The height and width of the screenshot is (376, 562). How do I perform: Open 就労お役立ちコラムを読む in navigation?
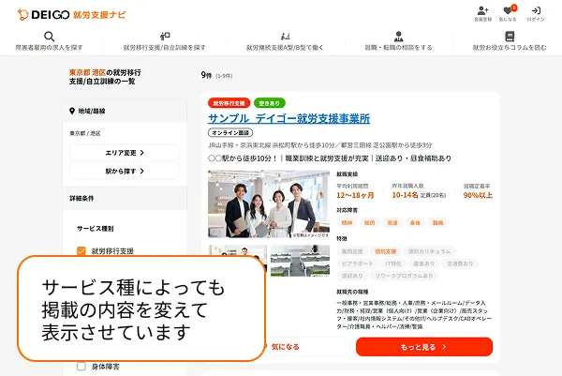(510, 41)
